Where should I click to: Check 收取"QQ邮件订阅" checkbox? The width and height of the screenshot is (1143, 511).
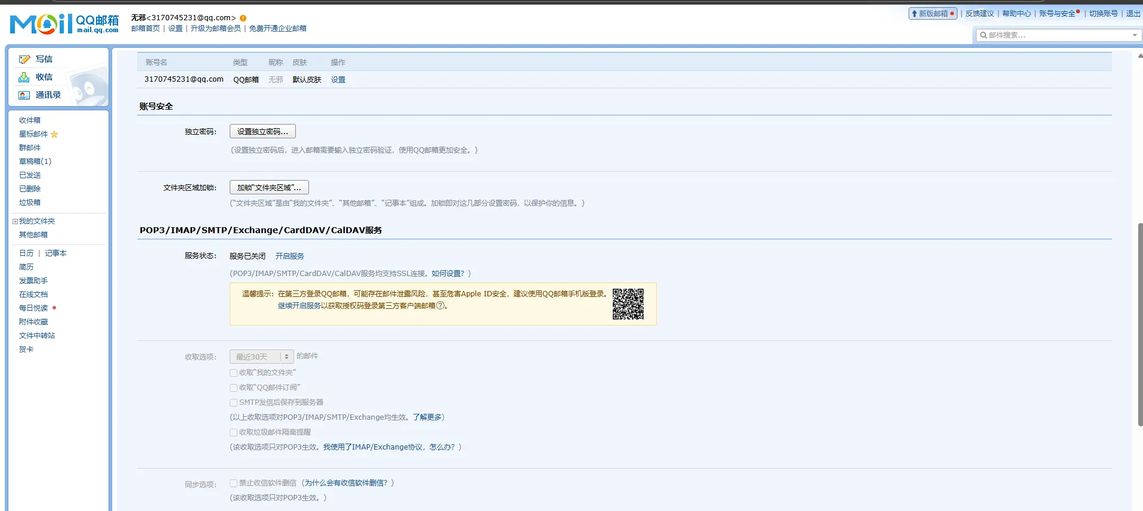233,388
